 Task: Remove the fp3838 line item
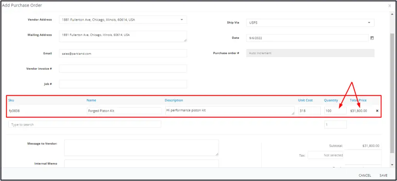(x=377, y=110)
